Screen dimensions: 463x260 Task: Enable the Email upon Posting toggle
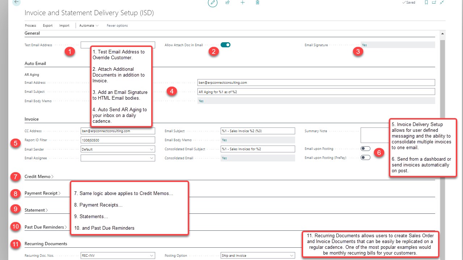pos(365,149)
